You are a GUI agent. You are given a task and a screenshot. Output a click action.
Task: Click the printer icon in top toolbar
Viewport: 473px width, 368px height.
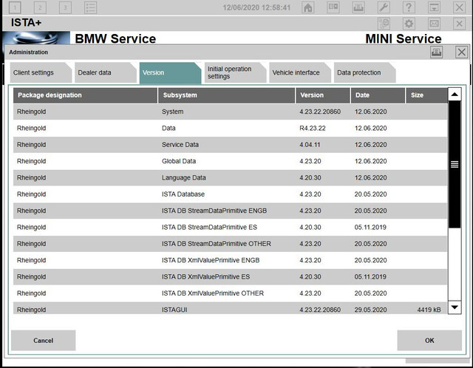358,7
